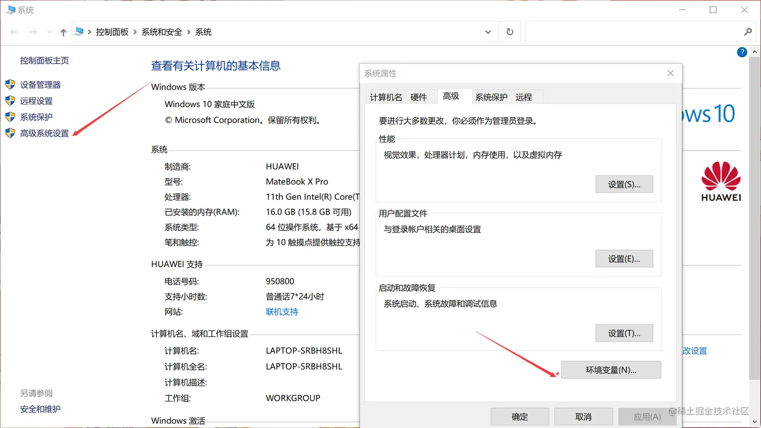The width and height of the screenshot is (761, 428).
Task: Click the heading 查看有关计算机的基本信息
Action: [x=216, y=66]
